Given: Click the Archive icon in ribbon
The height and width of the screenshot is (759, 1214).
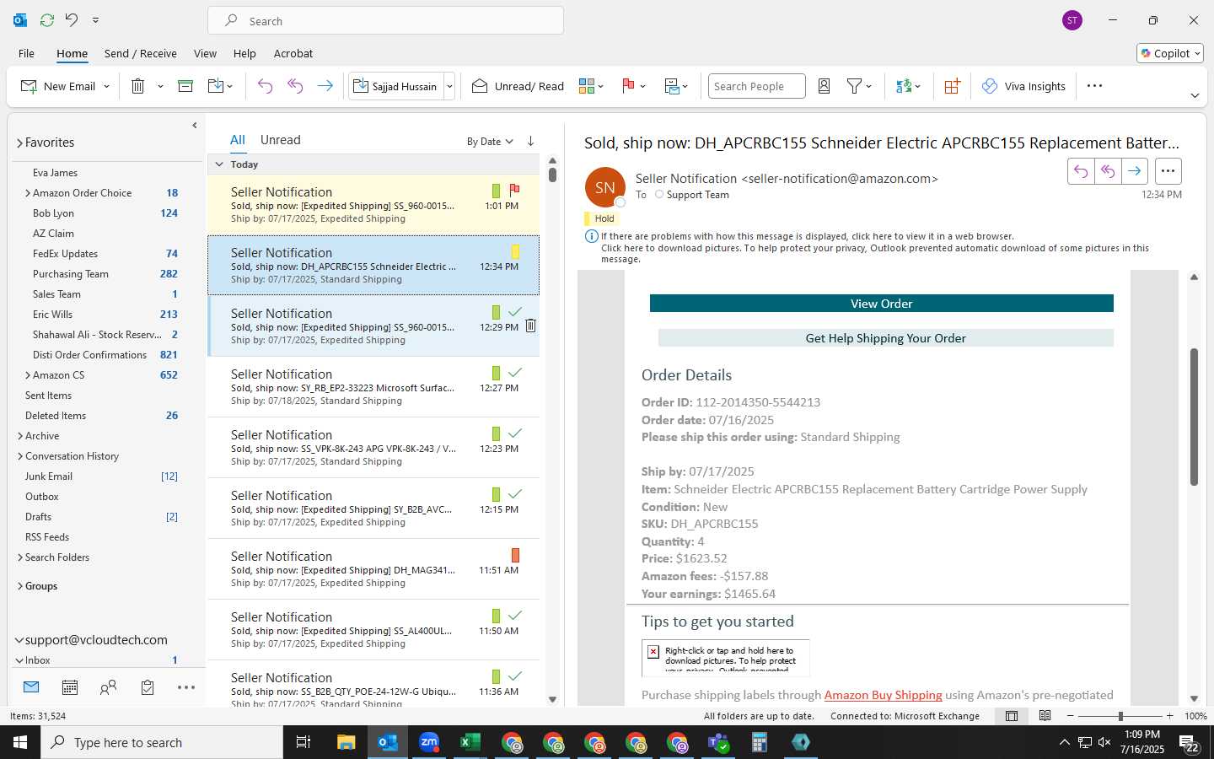Looking at the screenshot, I should 185,86.
